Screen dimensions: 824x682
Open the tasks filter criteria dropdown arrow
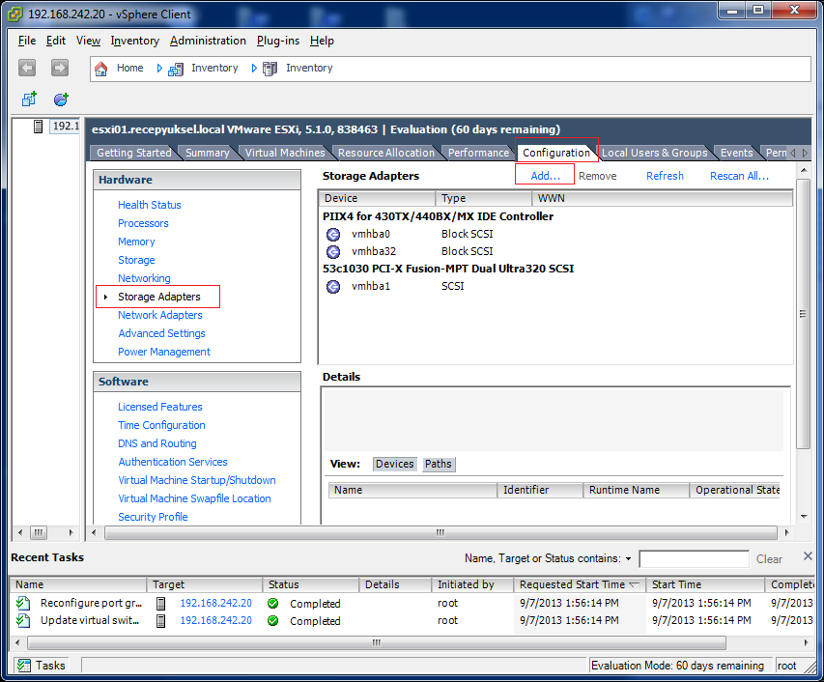coord(628,558)
